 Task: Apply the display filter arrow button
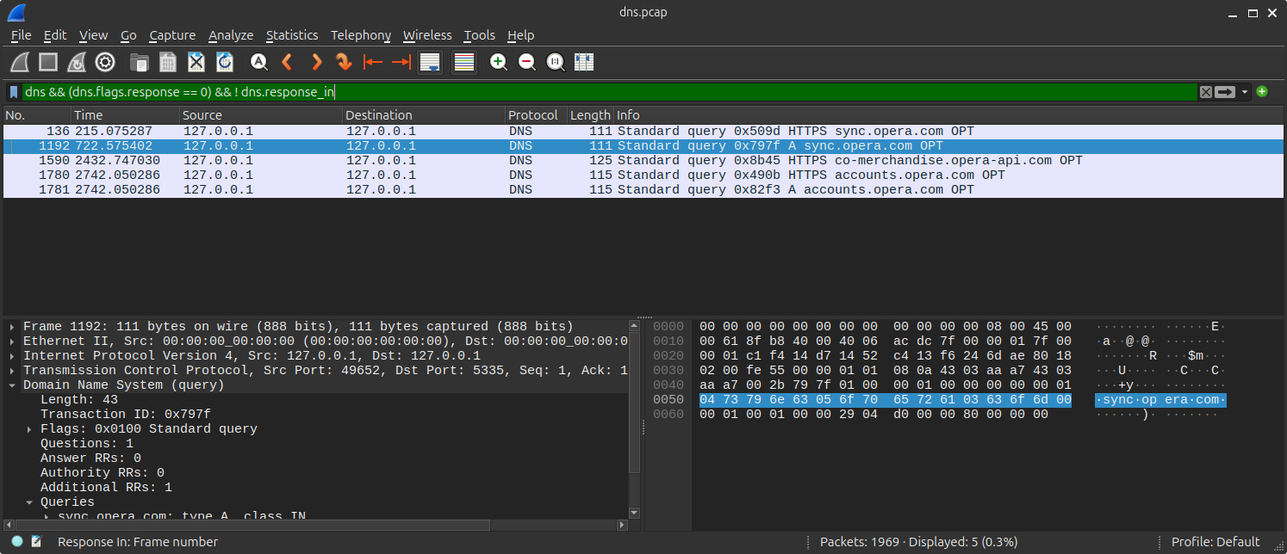pyautogui.click(x=1225, y=92)
